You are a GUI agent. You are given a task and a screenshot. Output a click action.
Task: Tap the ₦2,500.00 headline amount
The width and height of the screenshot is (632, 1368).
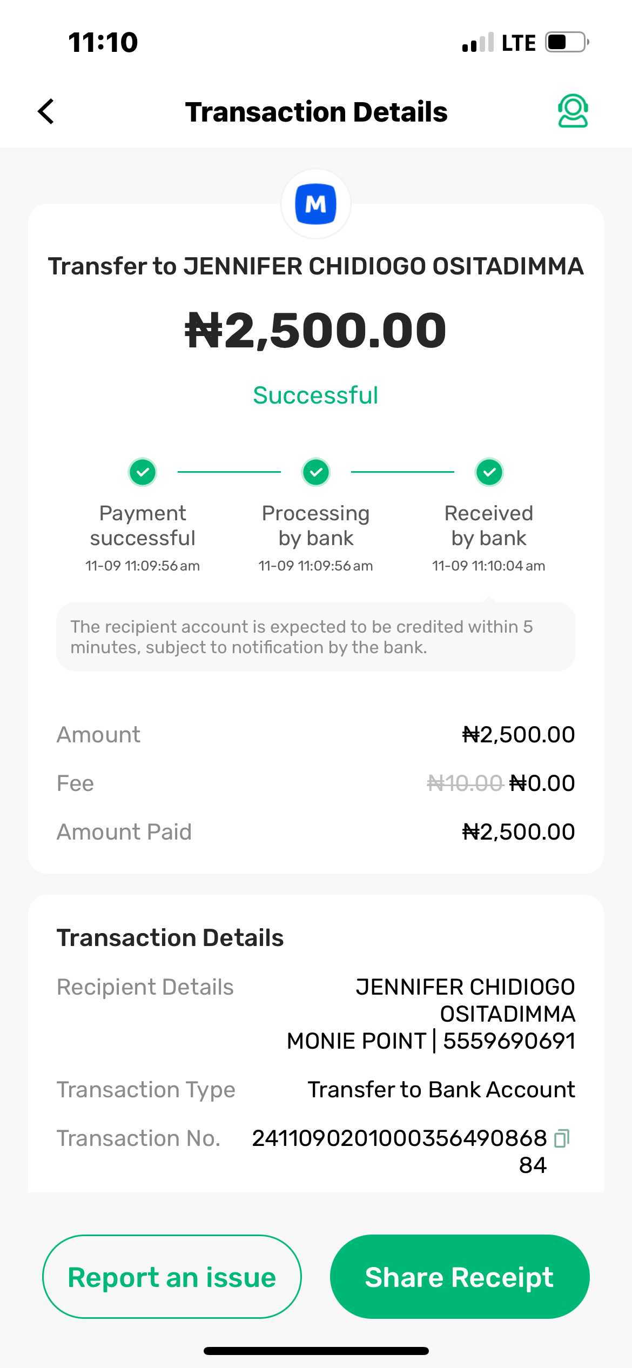pos(315,330)
